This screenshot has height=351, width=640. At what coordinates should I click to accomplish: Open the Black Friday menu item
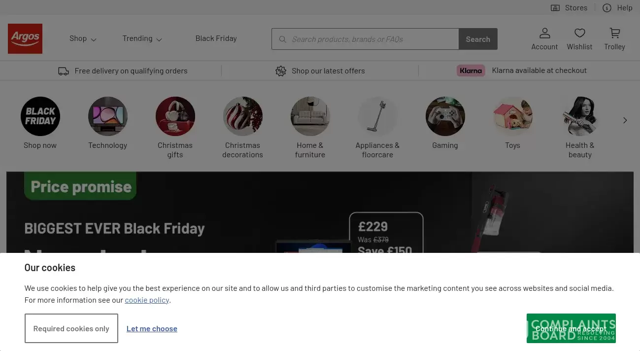(x=216, y=38)
